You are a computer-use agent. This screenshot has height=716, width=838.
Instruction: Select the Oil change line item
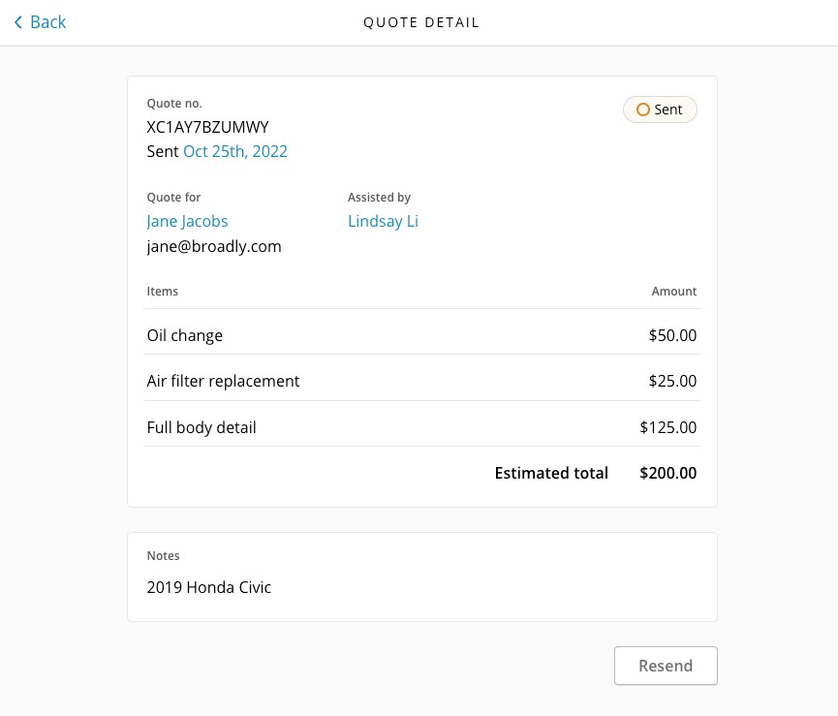pos(184,335)
